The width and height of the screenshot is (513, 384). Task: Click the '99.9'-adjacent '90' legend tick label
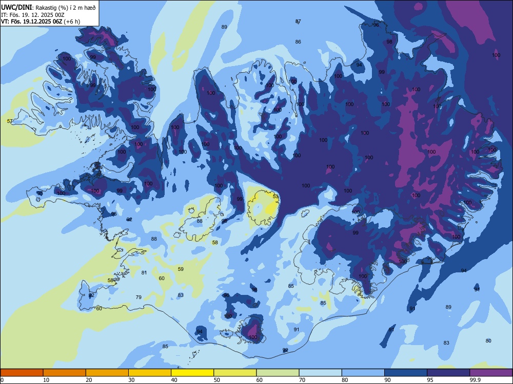tap(388, 380)
